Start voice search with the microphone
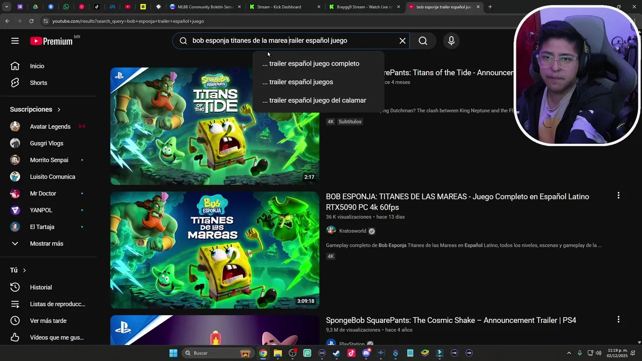The image size is (642, 361). 451,41
